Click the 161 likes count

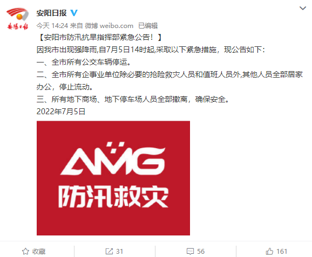pyautogui.click(x=282, y=252)
